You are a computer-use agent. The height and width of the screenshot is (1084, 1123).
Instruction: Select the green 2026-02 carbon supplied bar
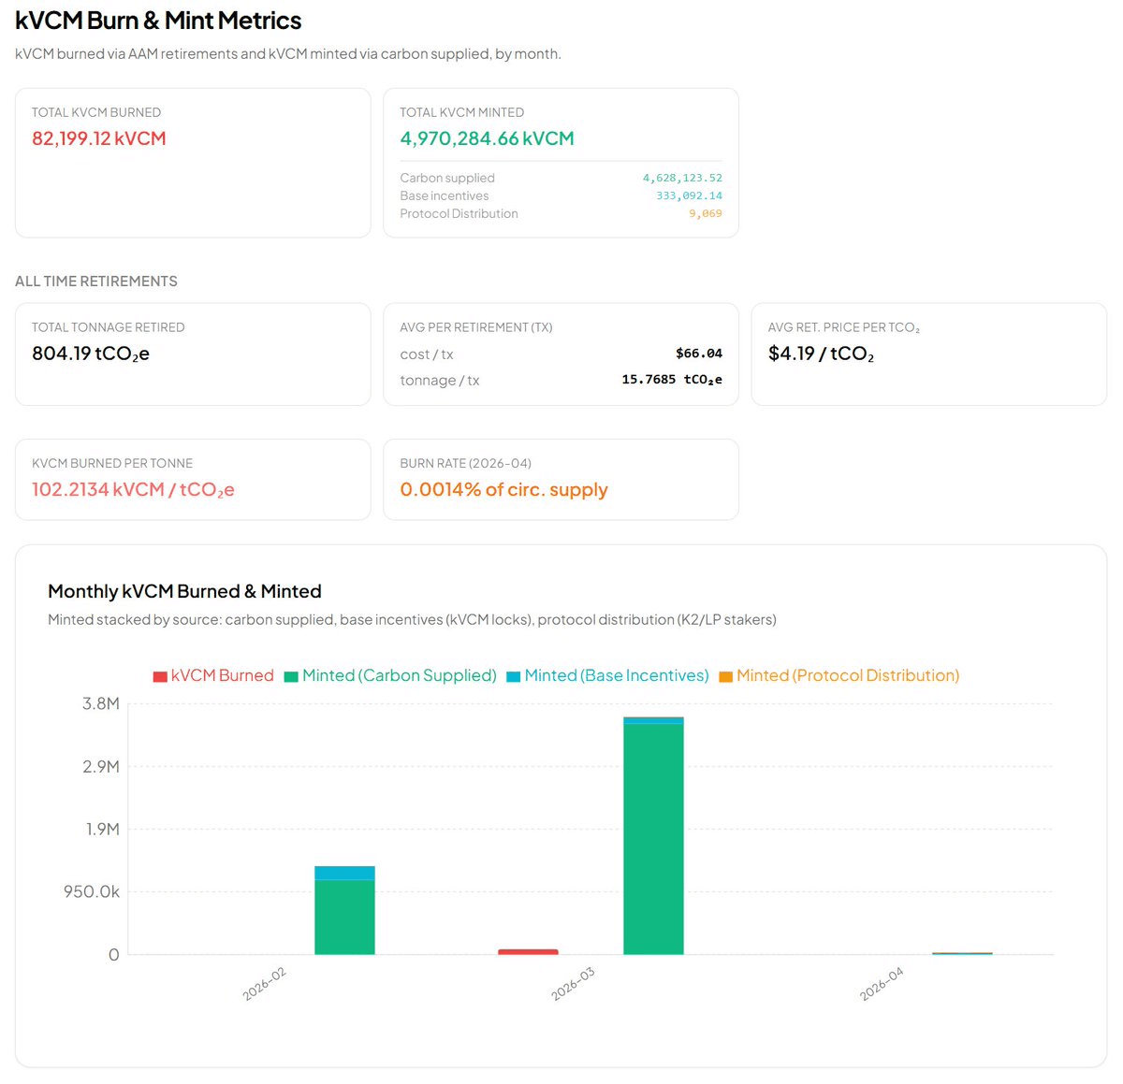(x=344, y=917)
